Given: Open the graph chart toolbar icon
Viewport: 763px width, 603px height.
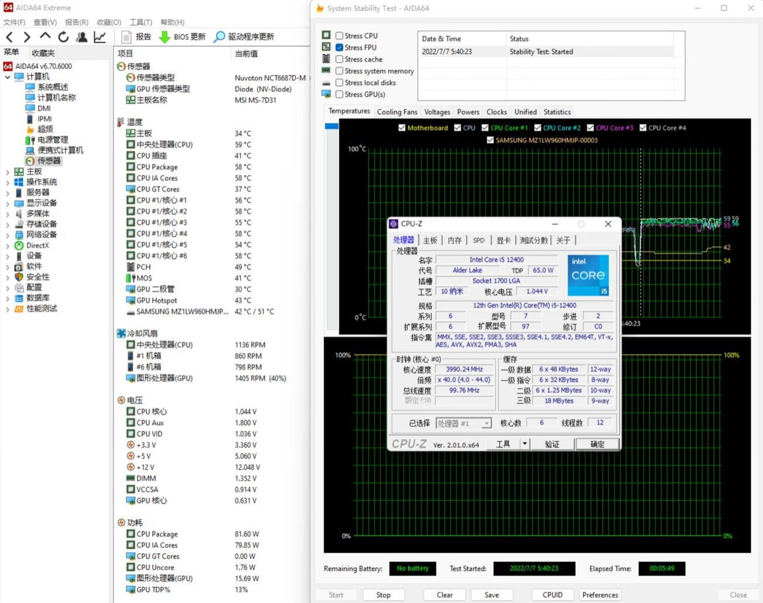Looking at the screenshot, I should (100, 37).
